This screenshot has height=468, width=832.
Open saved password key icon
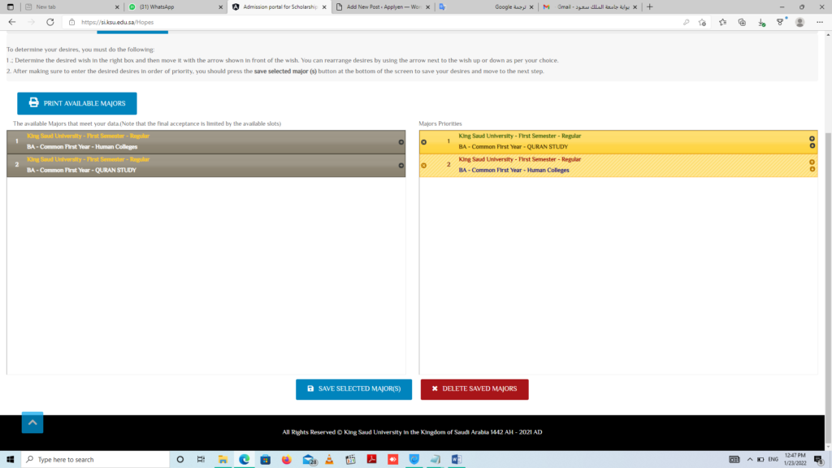pyautogui.click(x=686, y=22)
